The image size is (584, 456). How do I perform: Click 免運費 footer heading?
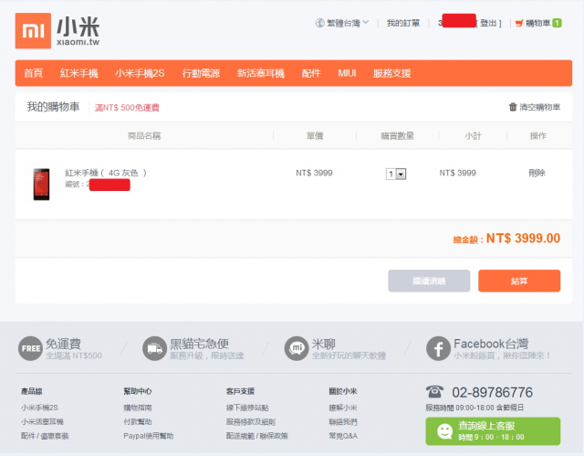[x=63, y=343]
